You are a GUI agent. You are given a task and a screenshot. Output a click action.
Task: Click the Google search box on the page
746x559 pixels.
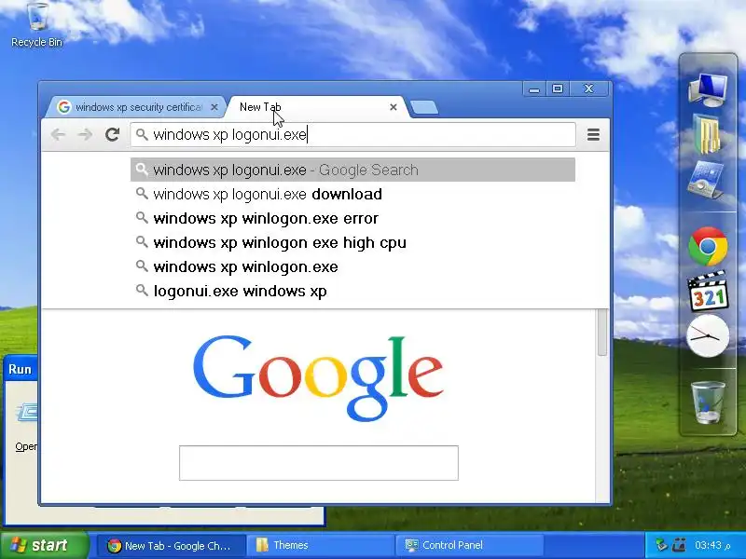319,463
